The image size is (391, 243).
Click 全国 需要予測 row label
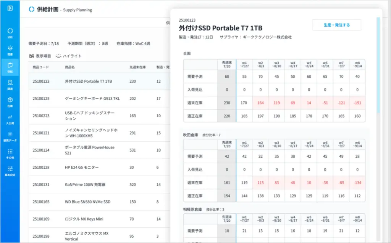195,77
